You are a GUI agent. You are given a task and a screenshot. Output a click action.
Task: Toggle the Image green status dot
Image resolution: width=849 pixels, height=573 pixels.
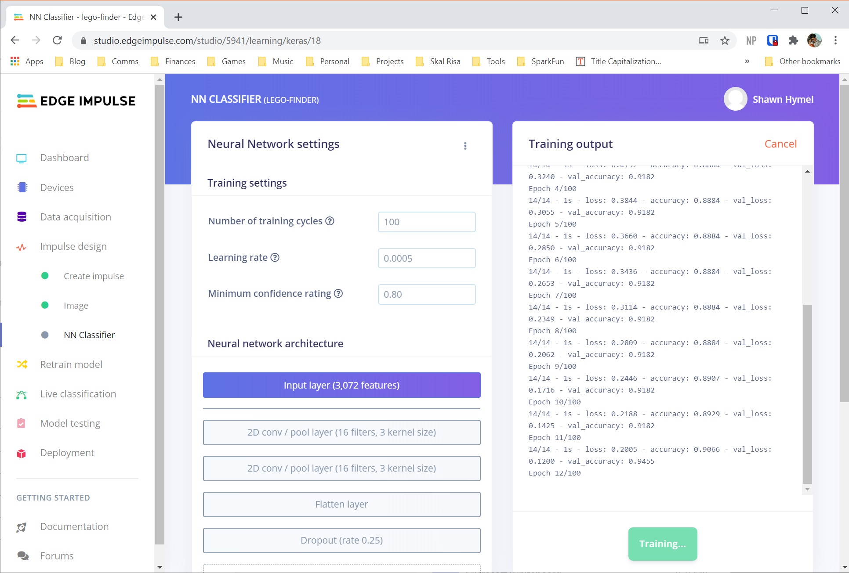tap(45, 304)
